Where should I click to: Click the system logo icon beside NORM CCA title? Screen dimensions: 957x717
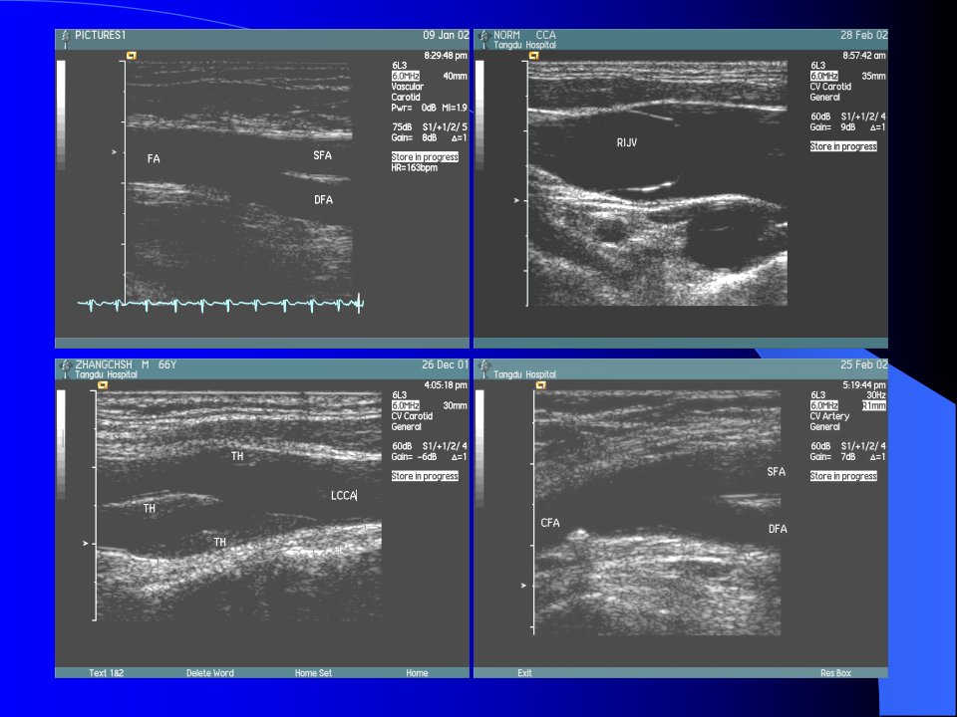point(484,38)
